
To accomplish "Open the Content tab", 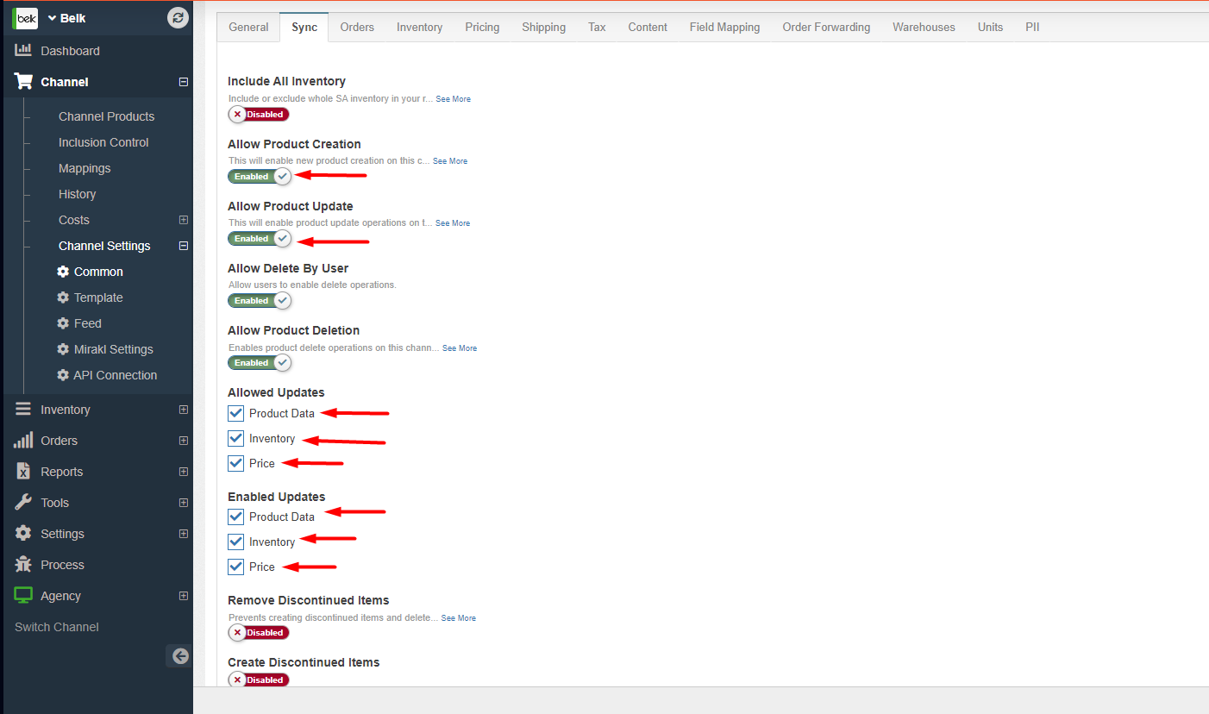I will click(x=648, y=28).
